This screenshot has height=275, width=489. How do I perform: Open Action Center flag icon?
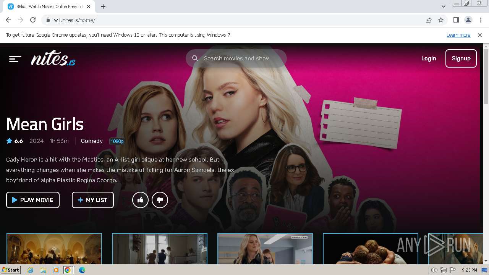coord(452,270)
